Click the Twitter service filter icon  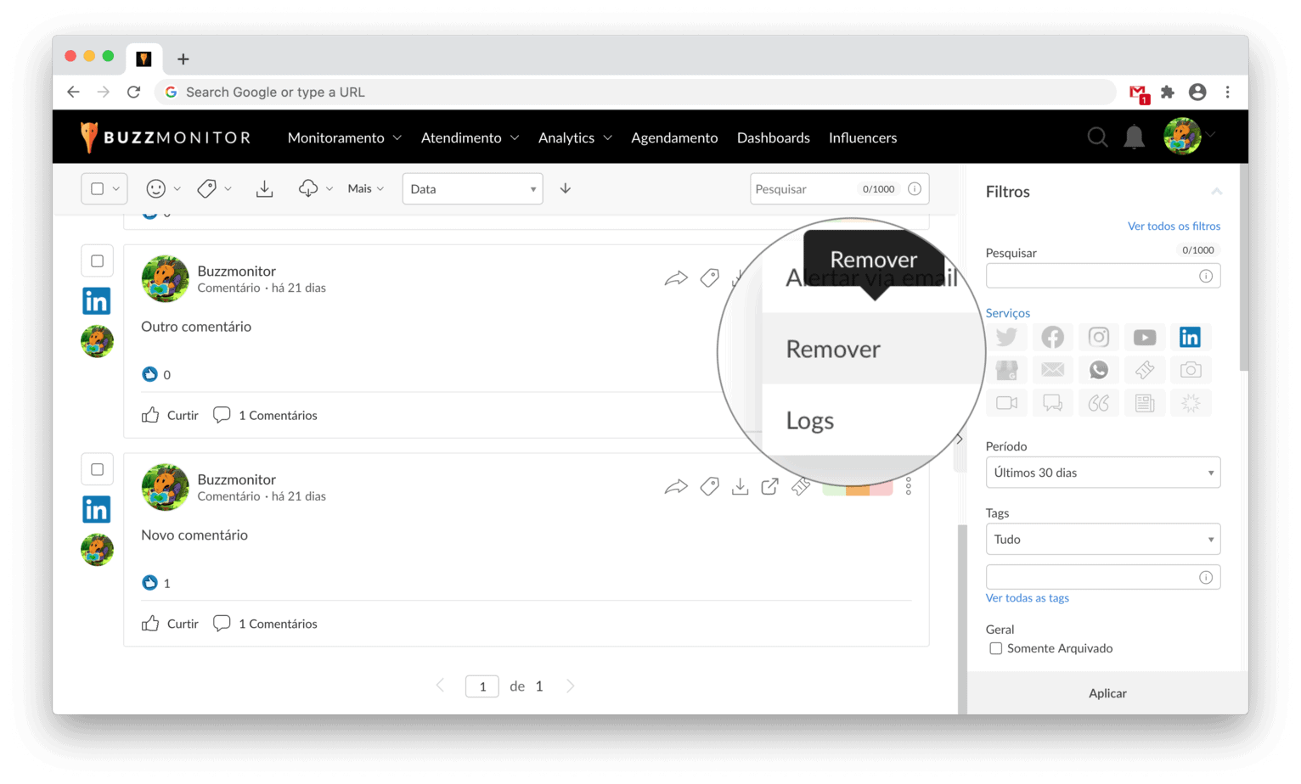1006,337
